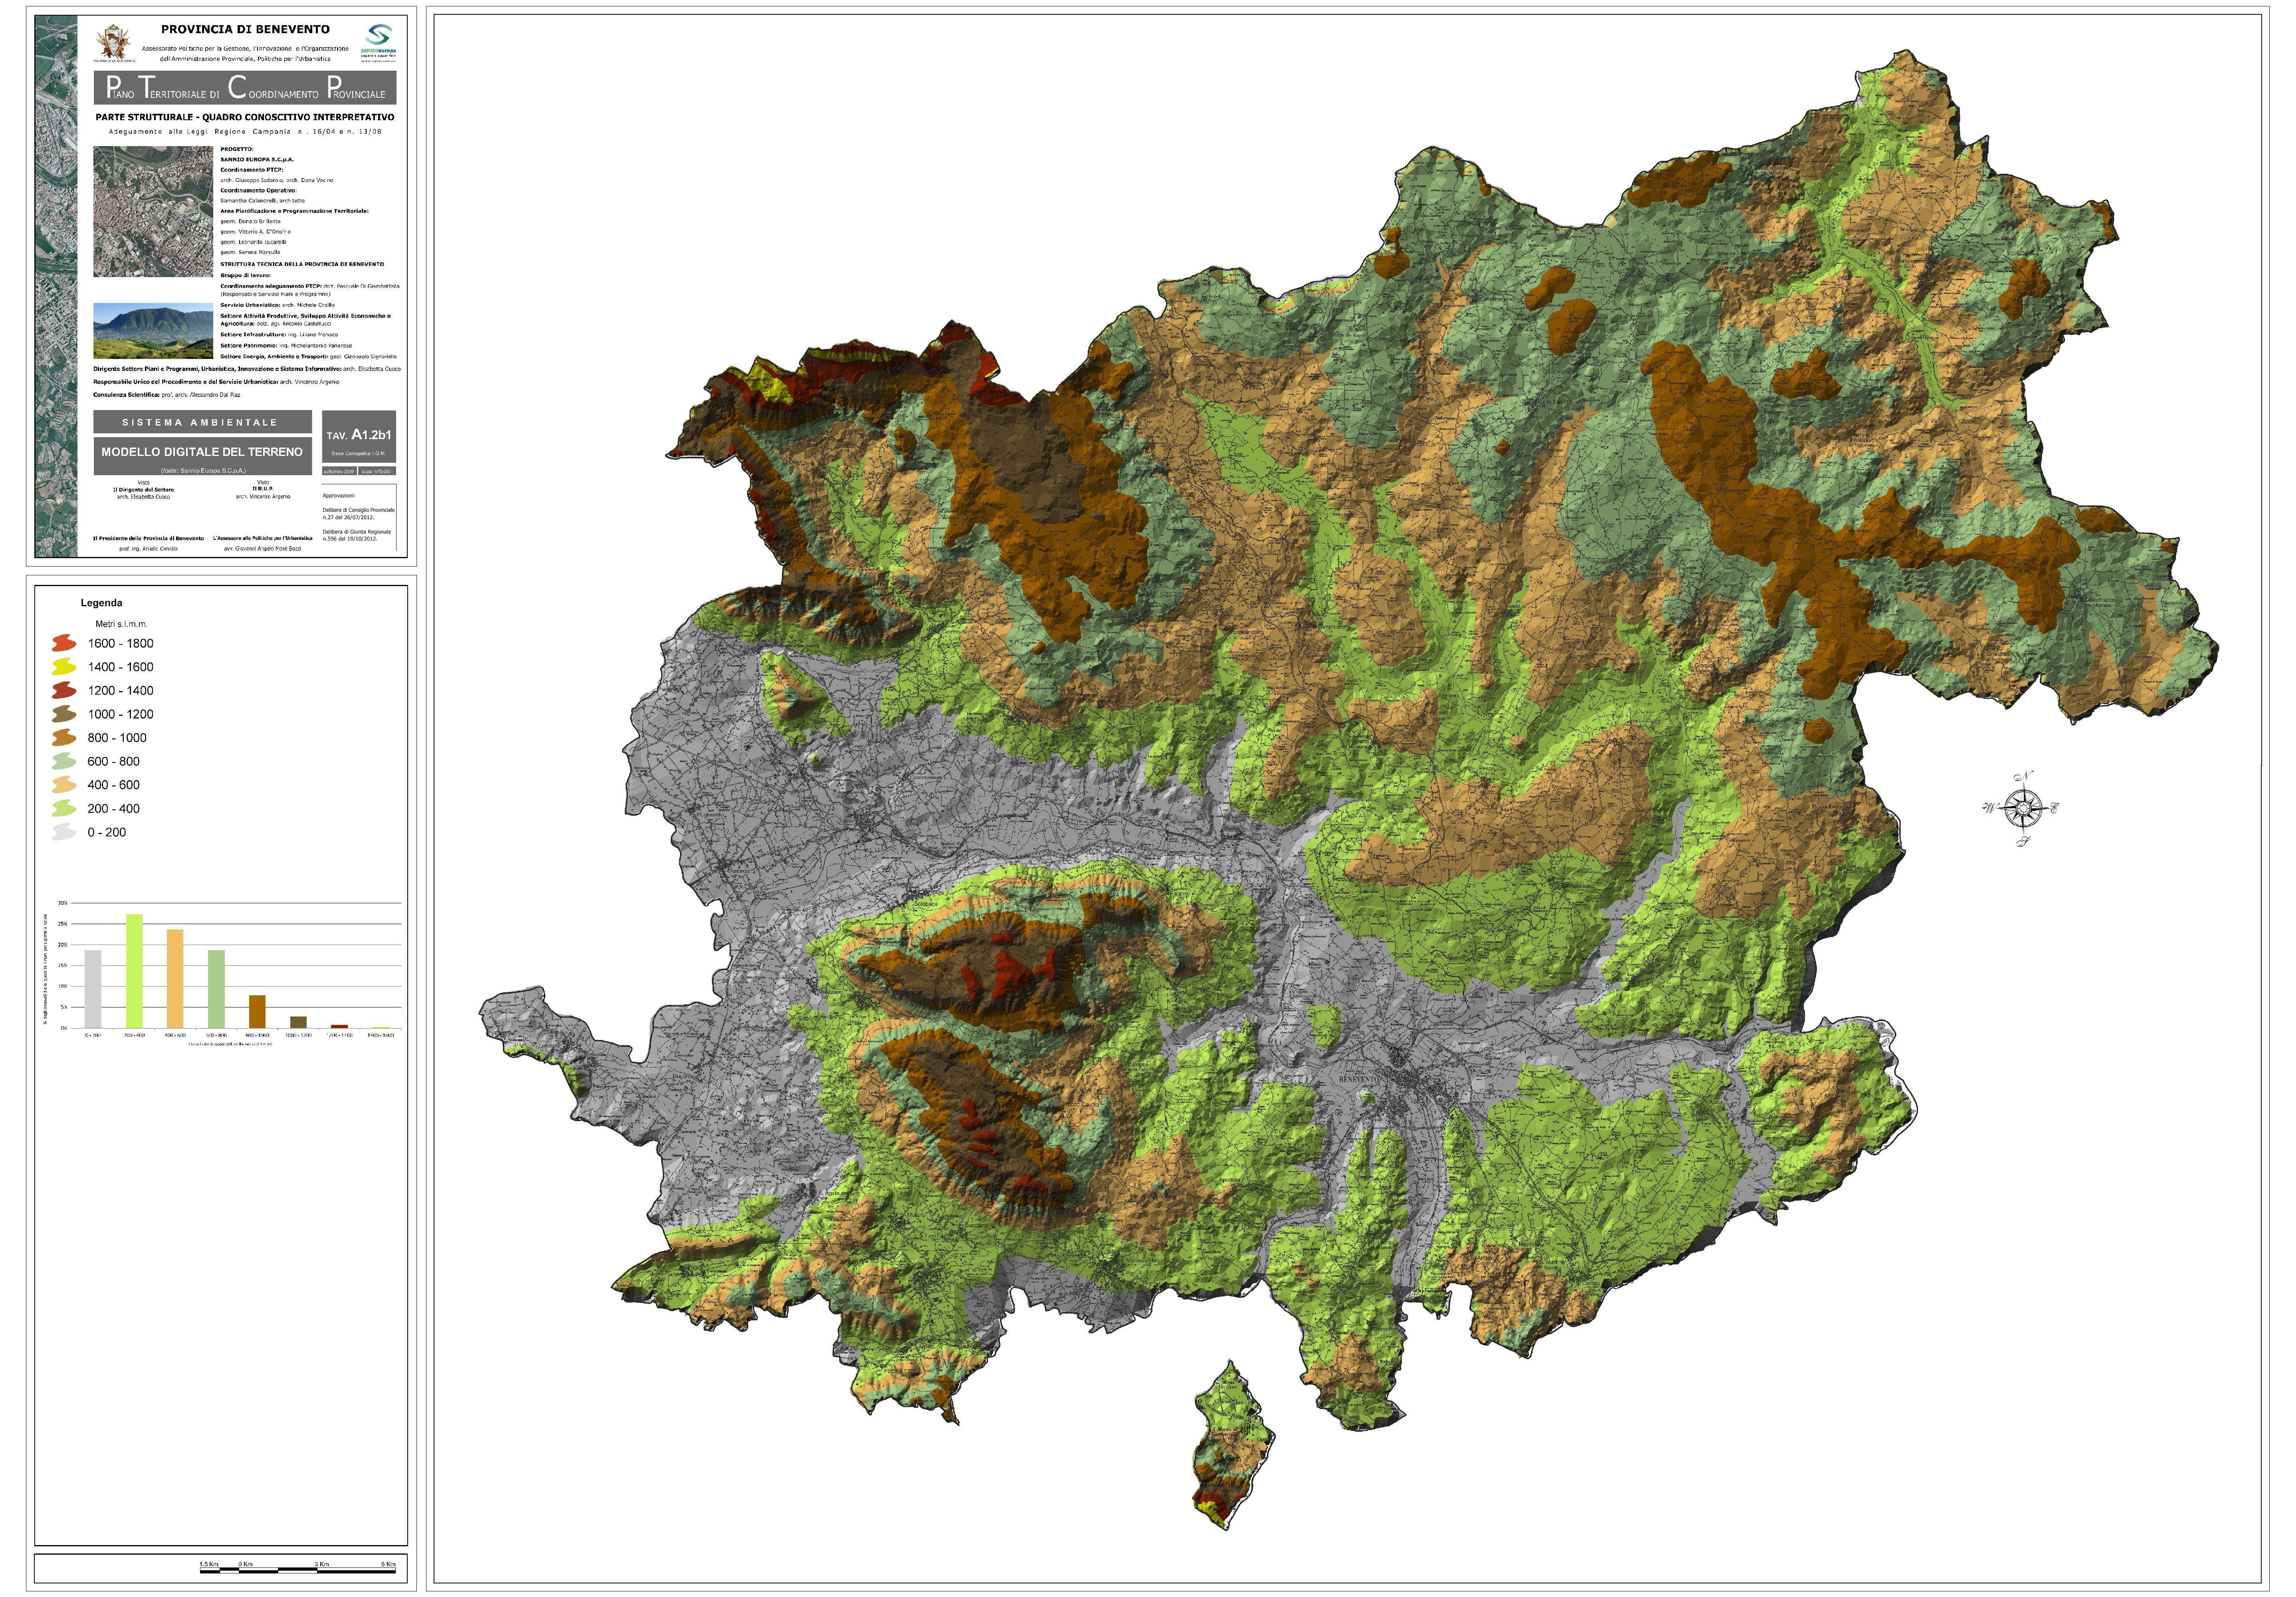The width and height of the screenshot is (2296, 1597).
Task: Select the 1000 - 1200 brown legend swatch
Action: 64,714
